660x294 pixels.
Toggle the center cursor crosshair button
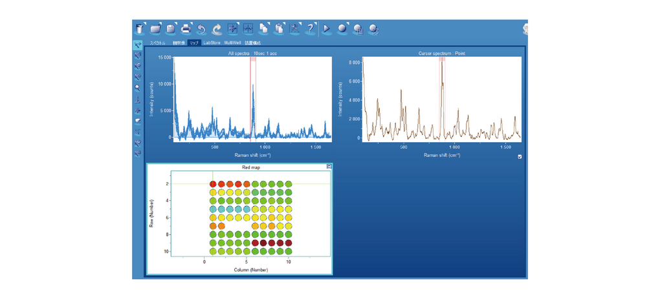click(248, 29)
